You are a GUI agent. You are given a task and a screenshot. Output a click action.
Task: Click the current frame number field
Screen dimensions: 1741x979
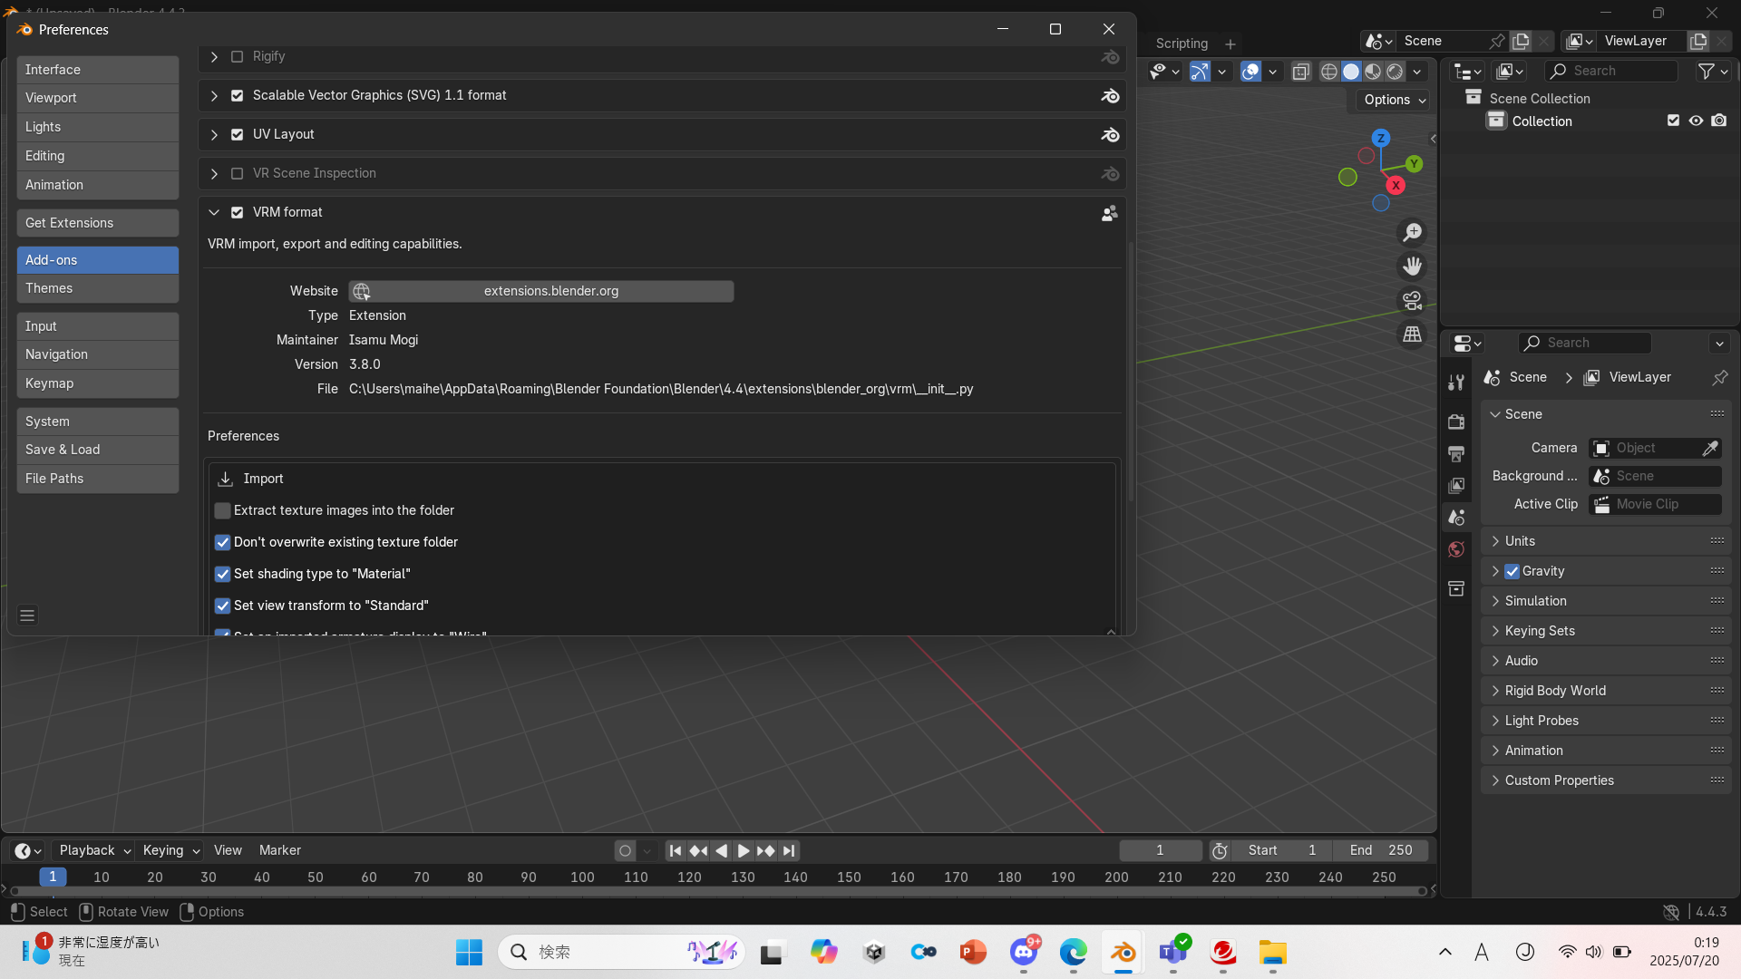pos(1161,850)
